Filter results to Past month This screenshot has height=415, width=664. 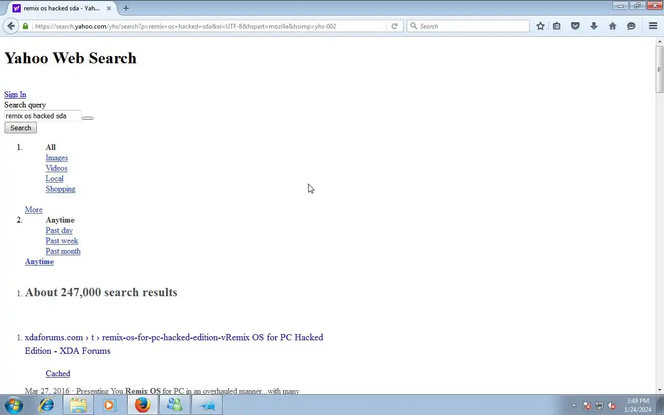coord(63,251)
